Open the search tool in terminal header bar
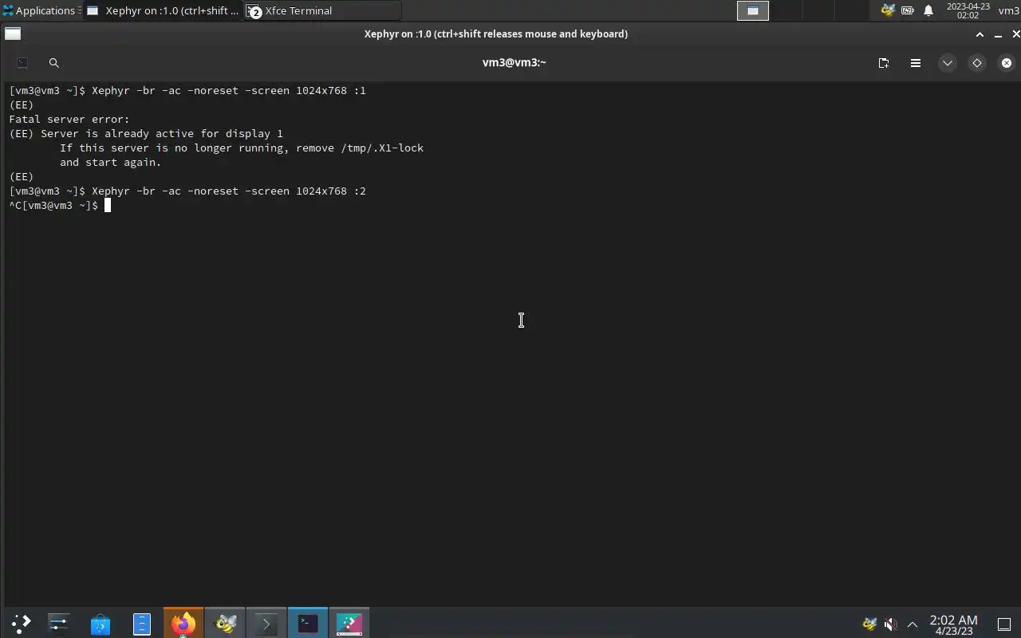Image resolution: width=1021 pixels, height=638 pixels. point(54,63)
